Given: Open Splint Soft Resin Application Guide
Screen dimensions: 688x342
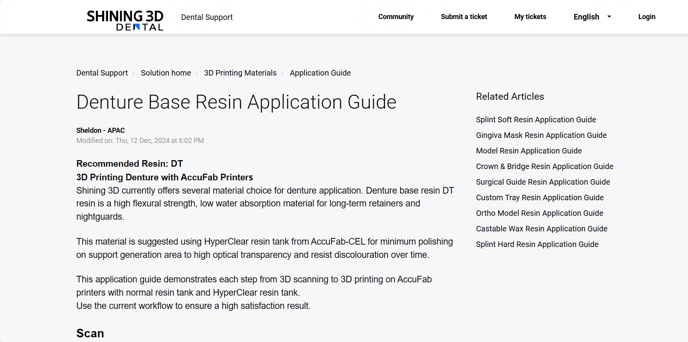Looking at the screenshot, I should (x=536, y=120).
